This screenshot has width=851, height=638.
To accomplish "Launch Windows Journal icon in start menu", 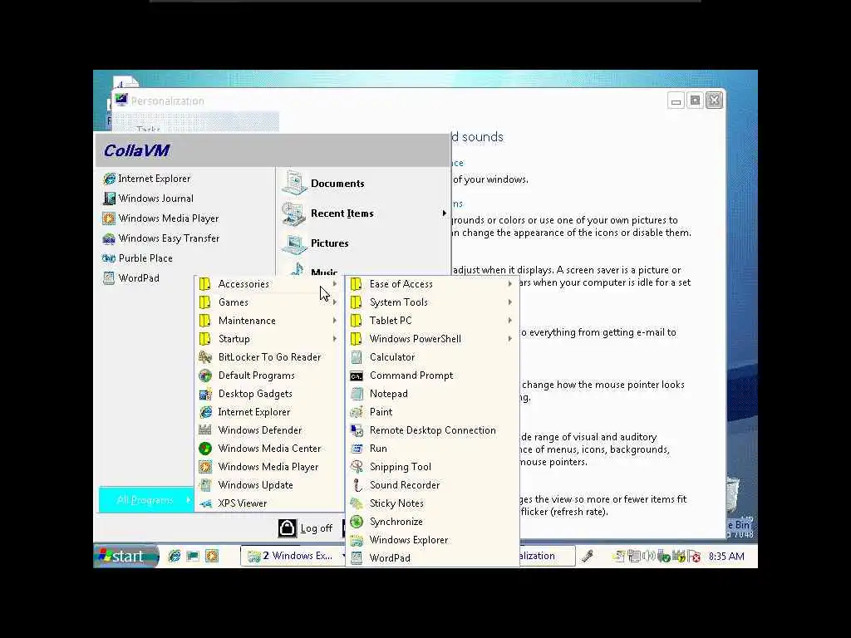I will [109, 199].
